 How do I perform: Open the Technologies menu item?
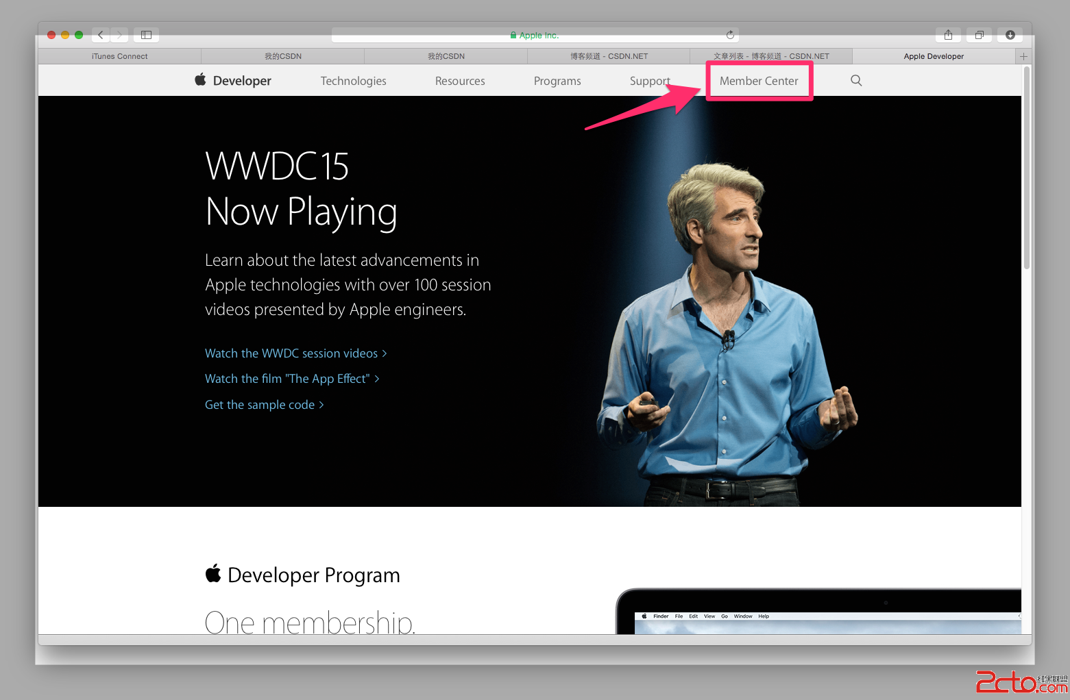(x=354, y=81)
